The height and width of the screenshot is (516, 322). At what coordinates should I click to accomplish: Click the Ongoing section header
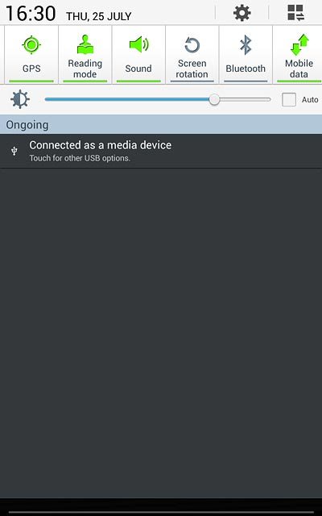pyautogui.click(x=161, y=125)
